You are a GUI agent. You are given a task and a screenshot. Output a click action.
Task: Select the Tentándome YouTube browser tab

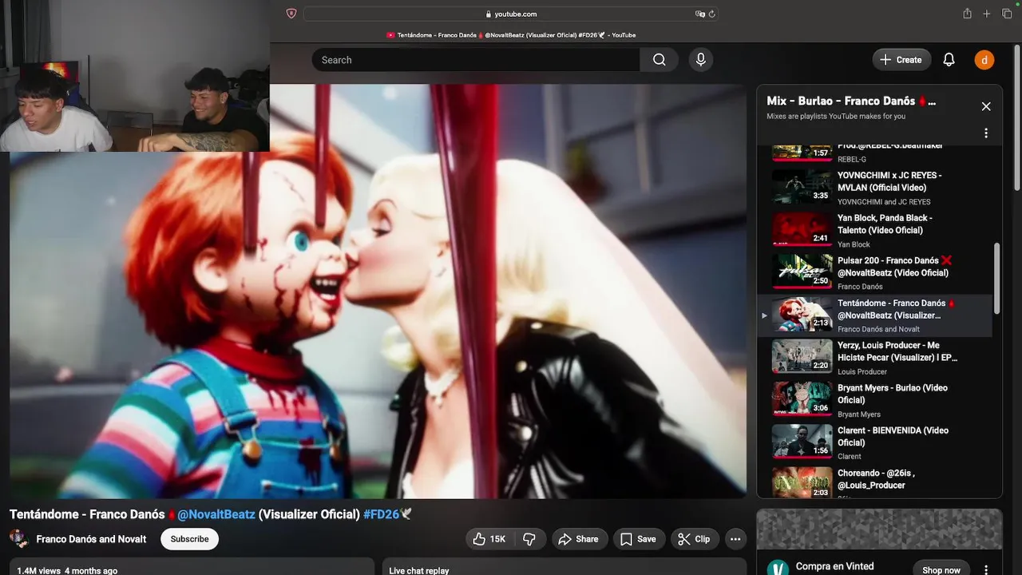pyautogui.click(x=511, y=35)
